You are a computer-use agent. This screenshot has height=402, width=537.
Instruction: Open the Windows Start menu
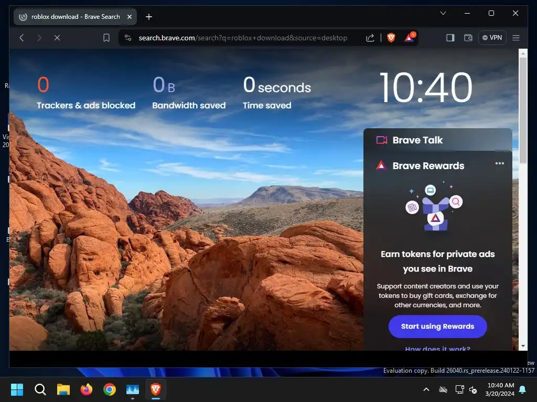click(17, 389)
